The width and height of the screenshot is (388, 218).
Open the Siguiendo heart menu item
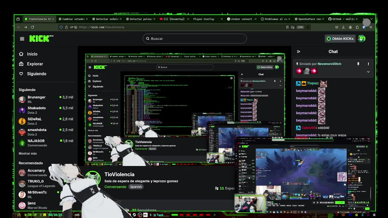pos(32,74)
